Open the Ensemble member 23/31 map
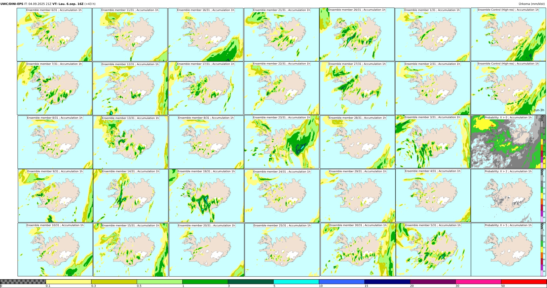This screenshot has width=547, height=288. pos(282,142)
